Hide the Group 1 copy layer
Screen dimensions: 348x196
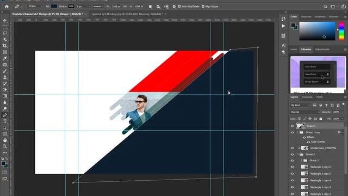293,132
